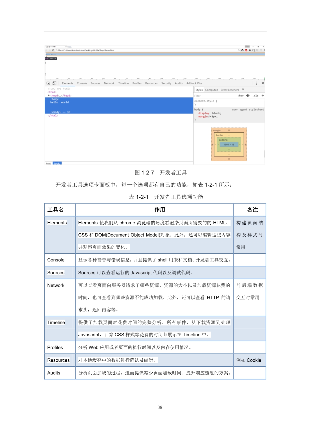The height and width of the screenshot is (439, 310).
Task: Select the html breadcrumb at the bottom
Action: click(x=48, y=164)
